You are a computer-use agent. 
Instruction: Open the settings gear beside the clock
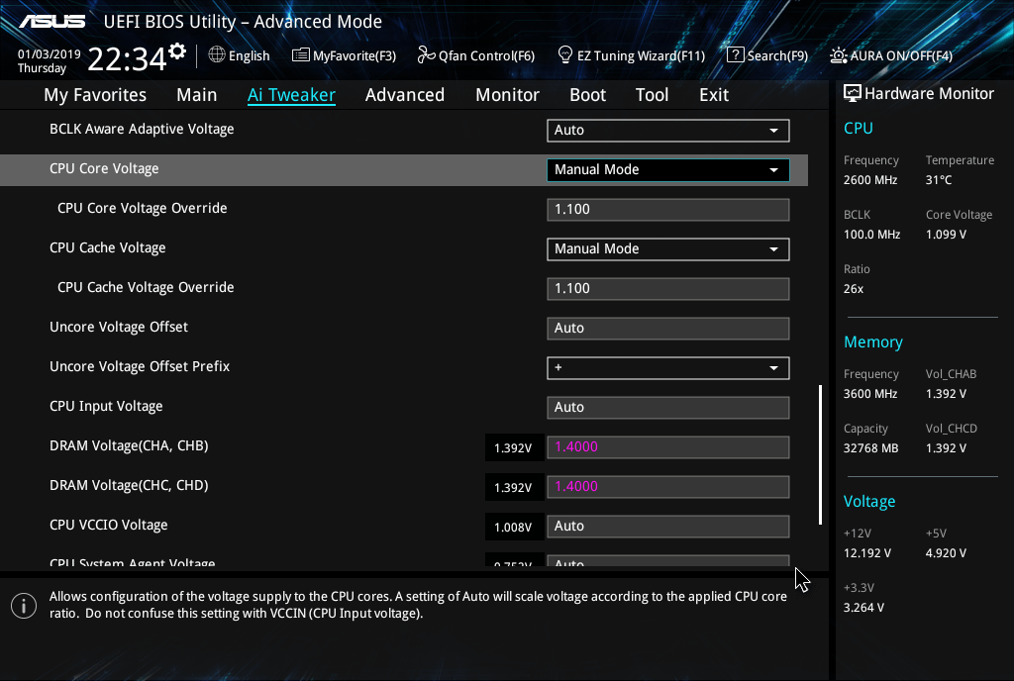pyautogui.click(x=177, y=51)
